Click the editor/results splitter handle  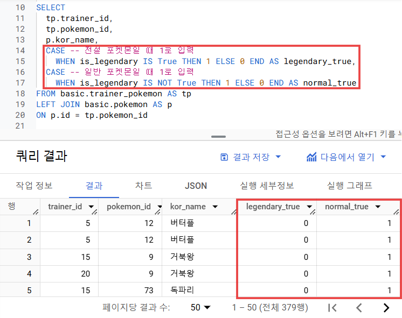[x=218, y=137]
